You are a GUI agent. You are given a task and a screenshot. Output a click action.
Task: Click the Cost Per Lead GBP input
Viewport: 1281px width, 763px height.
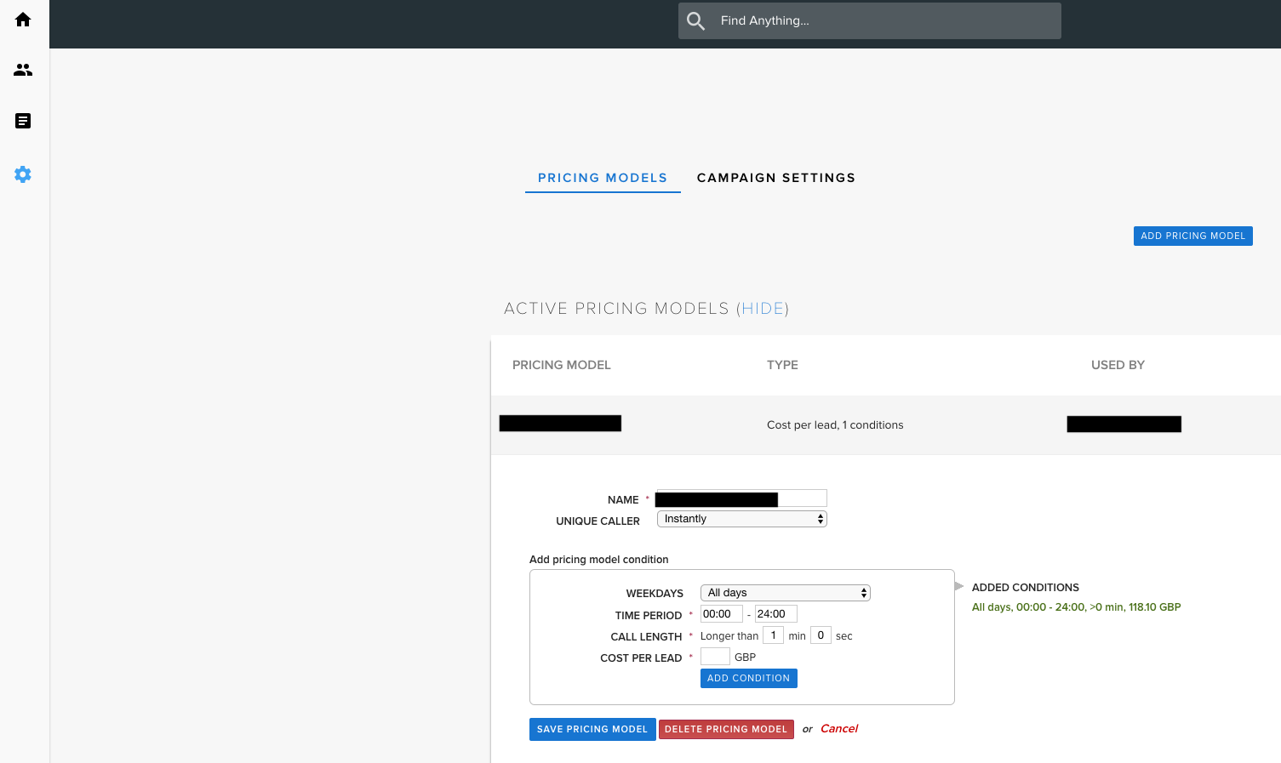tap(713, 656)
